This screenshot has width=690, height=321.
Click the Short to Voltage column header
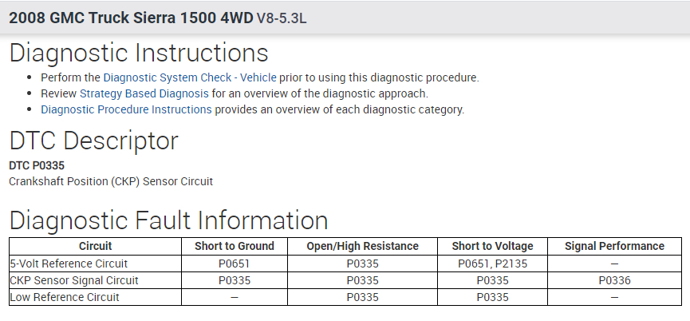pos(492,246)
